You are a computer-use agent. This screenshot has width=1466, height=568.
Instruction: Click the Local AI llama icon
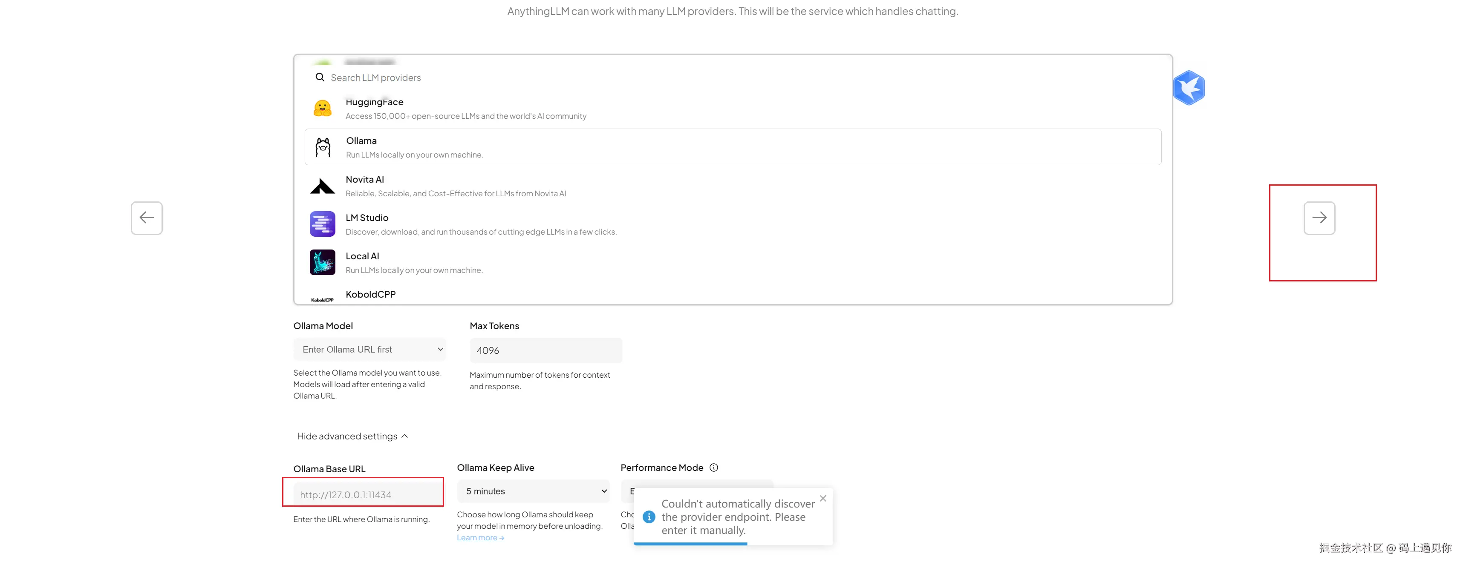(x=322, y=263)
